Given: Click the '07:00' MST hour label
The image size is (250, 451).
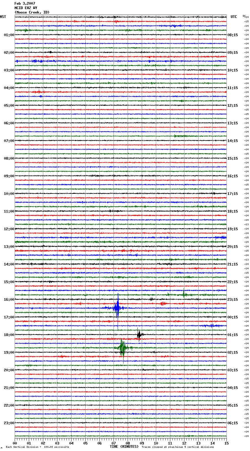Looking at the screenshot, I should point(9,141).
